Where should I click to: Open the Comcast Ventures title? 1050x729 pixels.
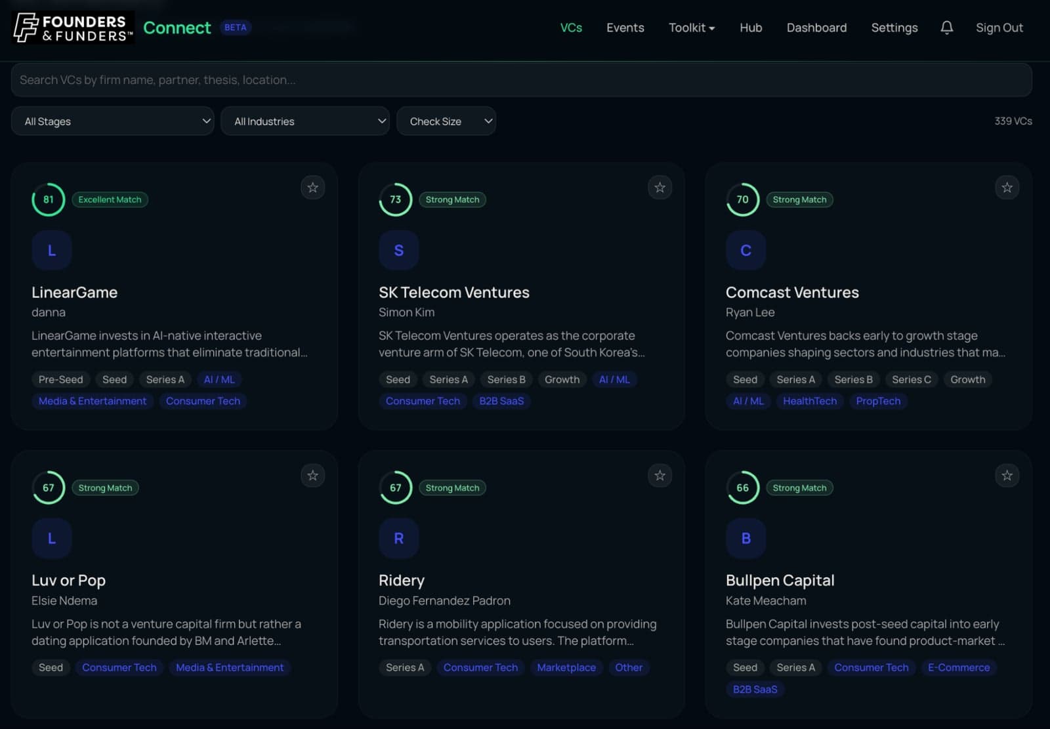[792, 293]
